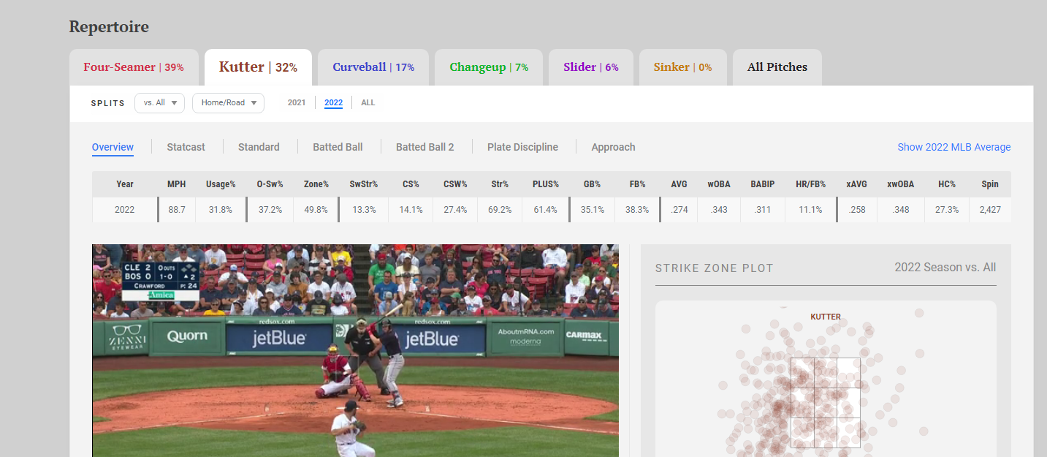Click the .274 AVG value cell
The image size is (1047, 457).
[679, 209]
